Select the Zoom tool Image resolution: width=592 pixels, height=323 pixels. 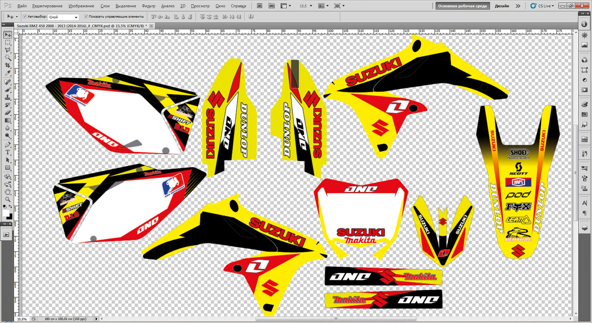[8, 200]
